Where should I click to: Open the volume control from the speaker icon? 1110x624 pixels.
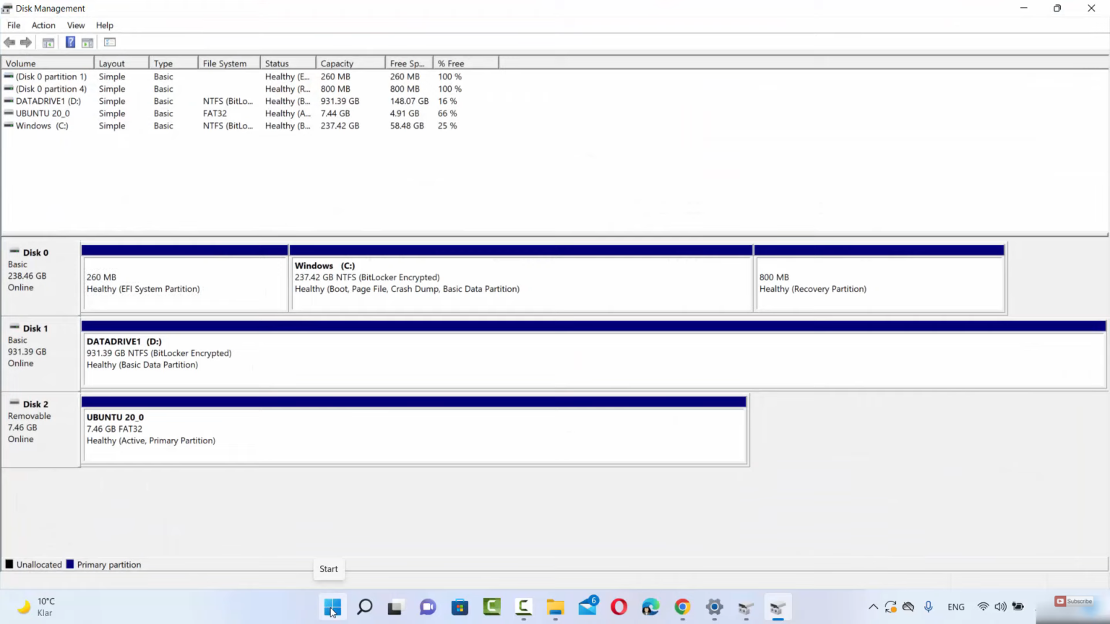(x=1000, y=607)
